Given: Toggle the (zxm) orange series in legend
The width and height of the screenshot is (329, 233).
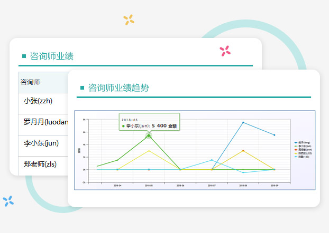Looking at the screenshot, I should pos(304,150).
